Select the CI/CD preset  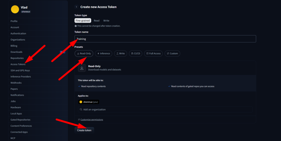click(136, 53)
